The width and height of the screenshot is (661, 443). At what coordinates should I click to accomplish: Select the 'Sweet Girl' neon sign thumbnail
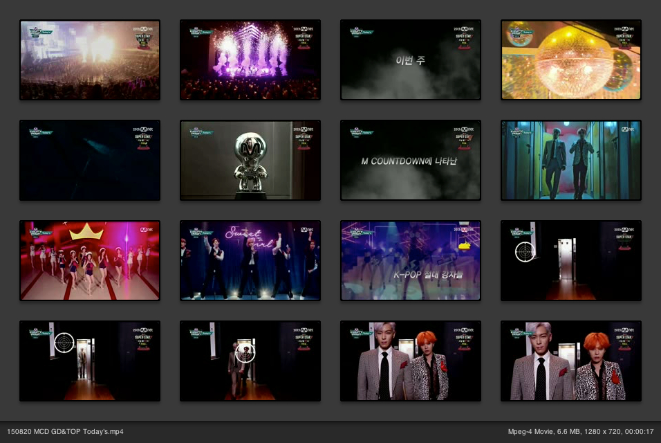point(250,261)
